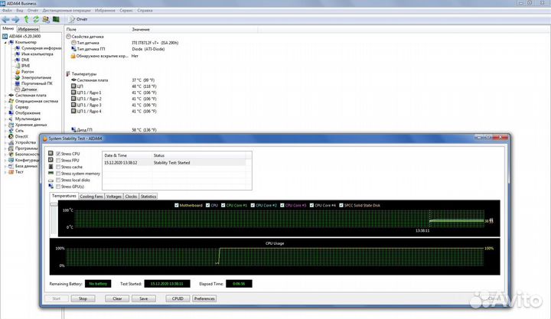This screenshot has height=319, width=551.
Task: Switch to the Cooling Fans tab
Action: click(91, 197)
